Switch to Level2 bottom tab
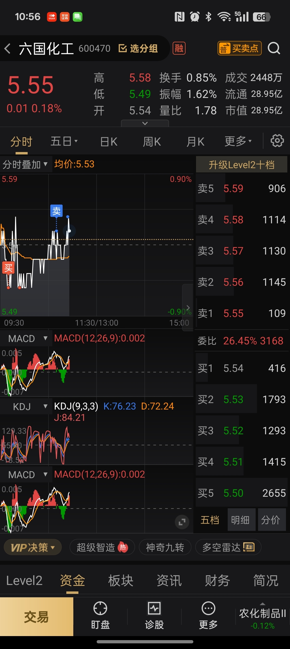Viewport: 290px width, 649px height. [24, 581]
